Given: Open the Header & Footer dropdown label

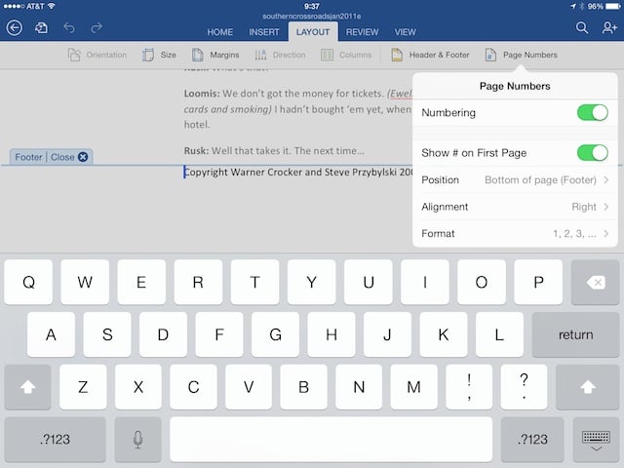Looking at the screenshot, I should coord(440,55).
